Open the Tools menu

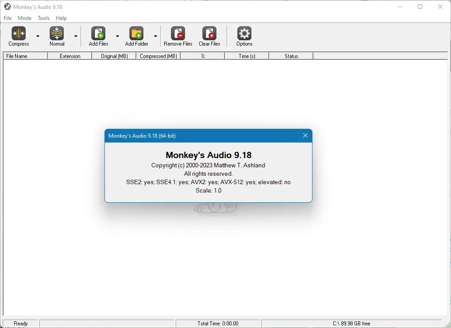[x=43, y=18]
